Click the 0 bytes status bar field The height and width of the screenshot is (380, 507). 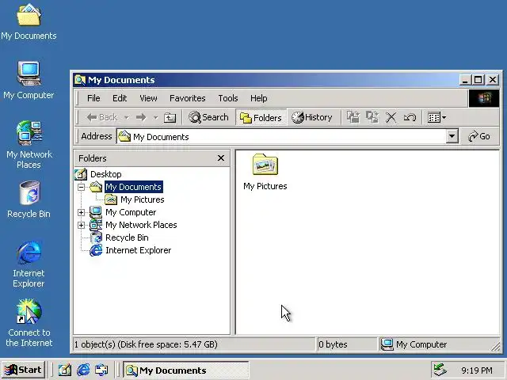[x=347, y=344]
